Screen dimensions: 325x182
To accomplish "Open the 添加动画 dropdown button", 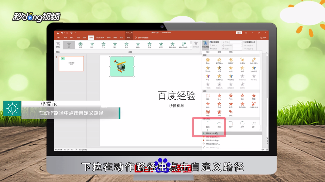I will 205,45.
